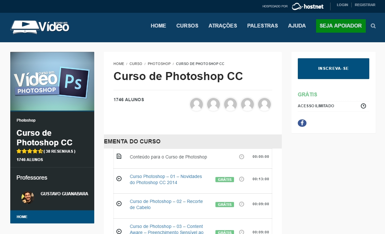
Task: Click the 'Professores' heading in sidebar
Action: 32,178
